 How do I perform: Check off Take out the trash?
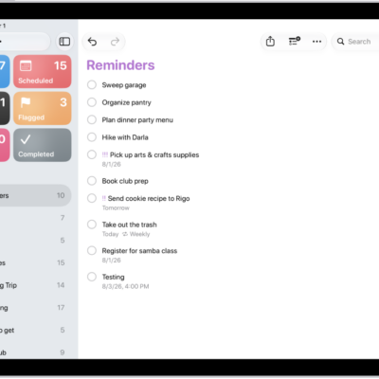coord(92,225)
